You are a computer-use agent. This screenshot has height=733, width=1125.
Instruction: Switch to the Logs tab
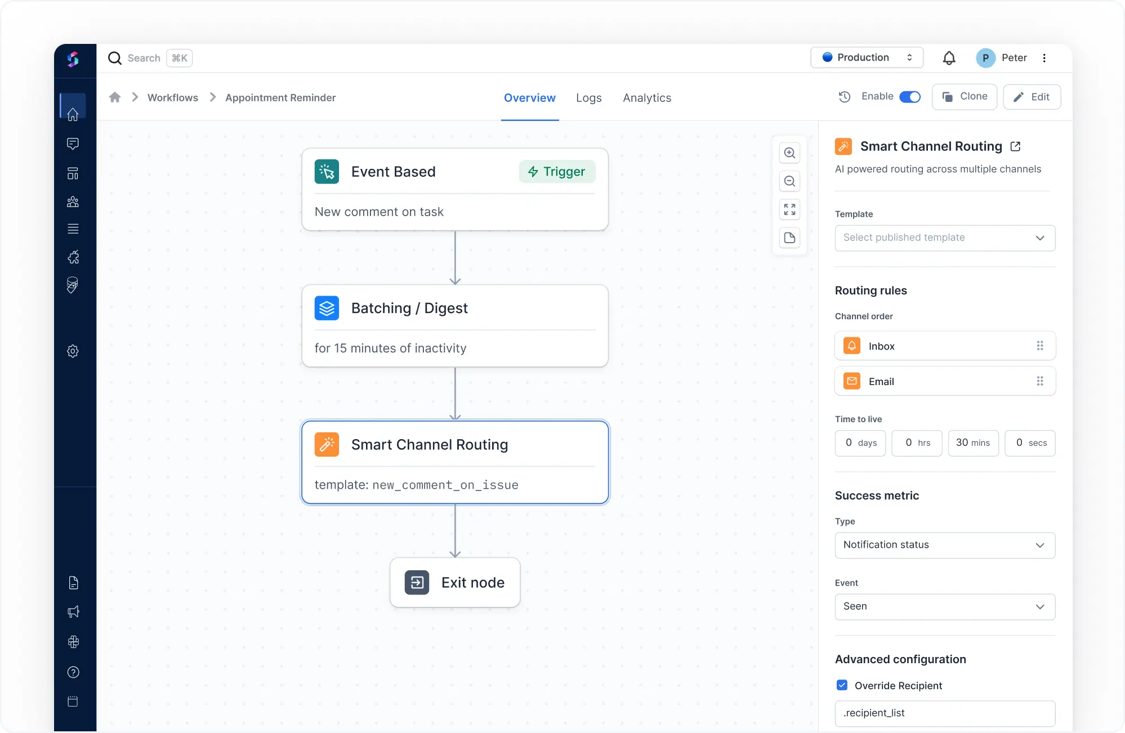coord(589,98)
